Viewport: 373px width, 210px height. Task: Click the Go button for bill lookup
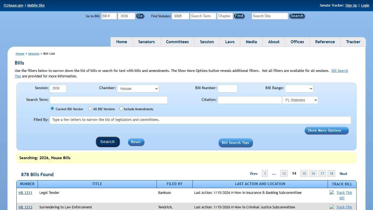pos(140,16)
